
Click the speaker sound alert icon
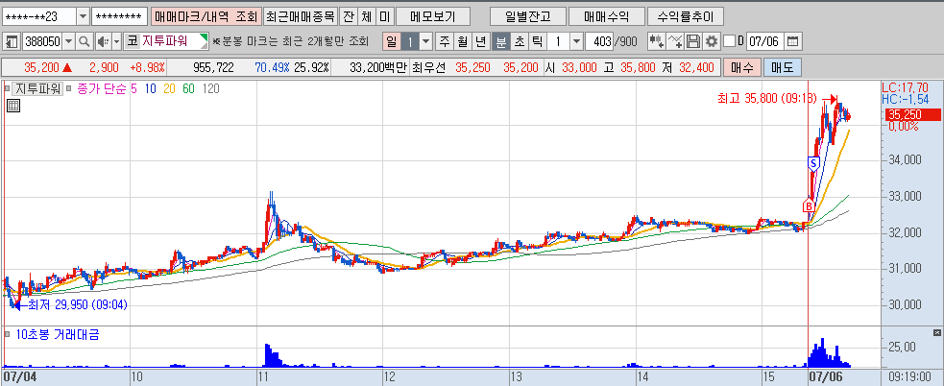click(103, 41)
